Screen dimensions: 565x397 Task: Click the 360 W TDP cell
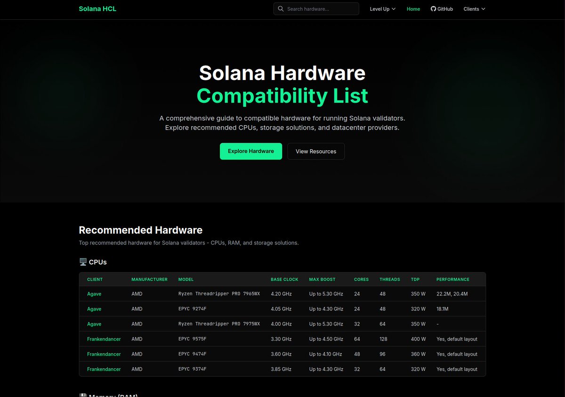(418, 354)
